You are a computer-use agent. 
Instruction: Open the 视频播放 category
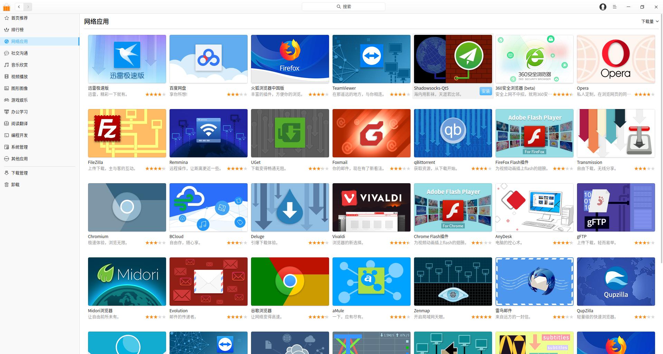coord(20,76)
